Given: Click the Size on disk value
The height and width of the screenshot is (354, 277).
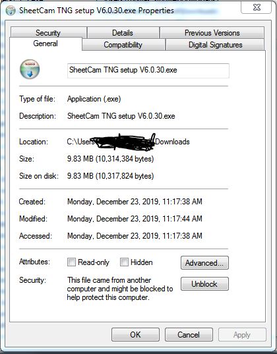Looking at the screenshot, I should click(111, 176).
